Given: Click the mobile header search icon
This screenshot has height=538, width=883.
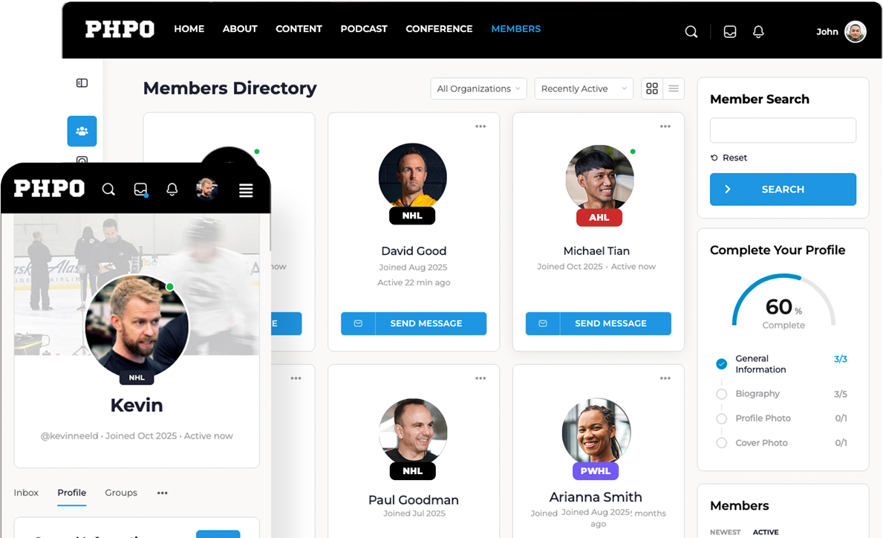Looking at the screenshot, I should click(x=108, y=189).
